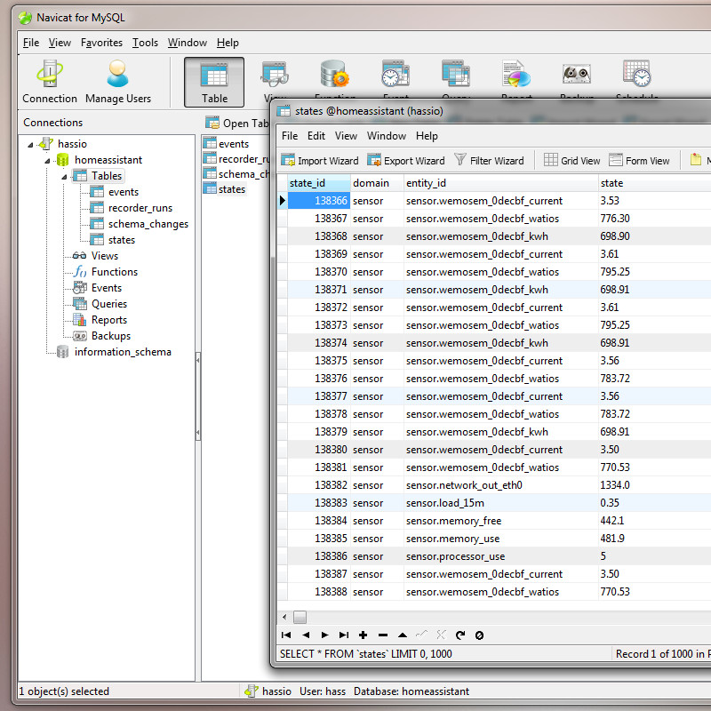Open the Event toolbar icon

point(395,79)
